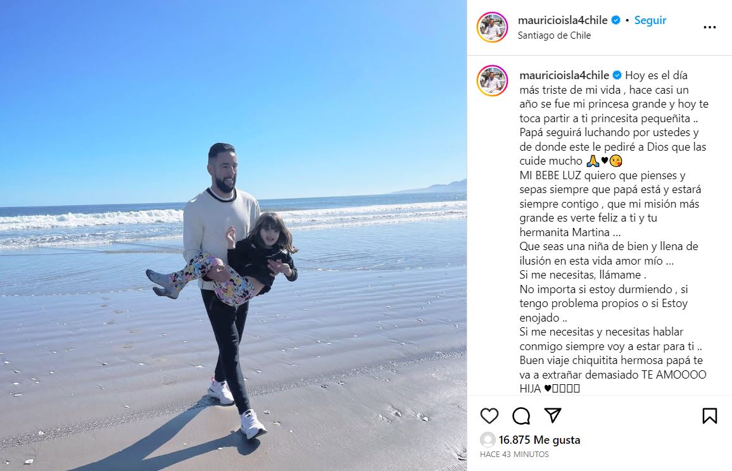Viewport: 732px width, 471px height.
Task: Click the MI BEBE LUZ caption text
Action: [x=550, y=175]
